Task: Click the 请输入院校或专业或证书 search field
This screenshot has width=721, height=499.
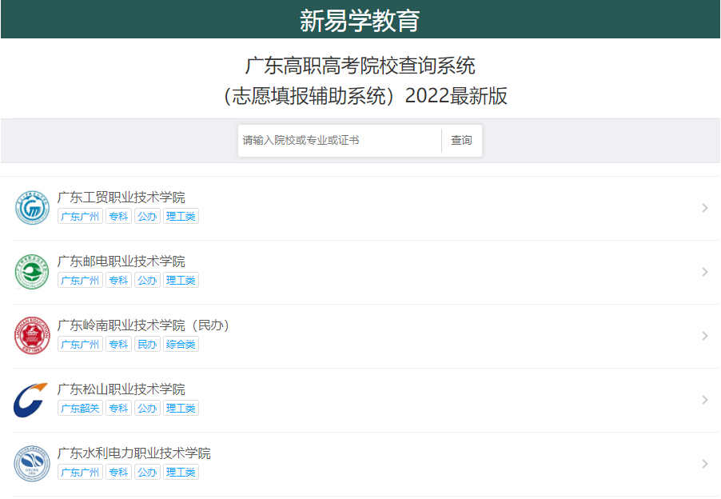Action: coord(336,140)
